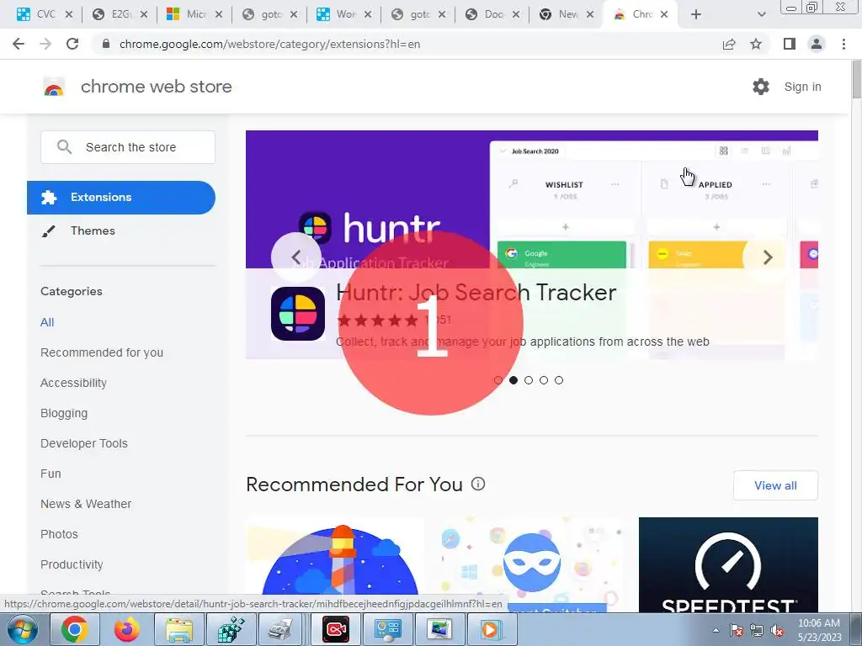This screenshot has width=862, height=646.
Task: Choose the All category
Action: pos(47,322)
